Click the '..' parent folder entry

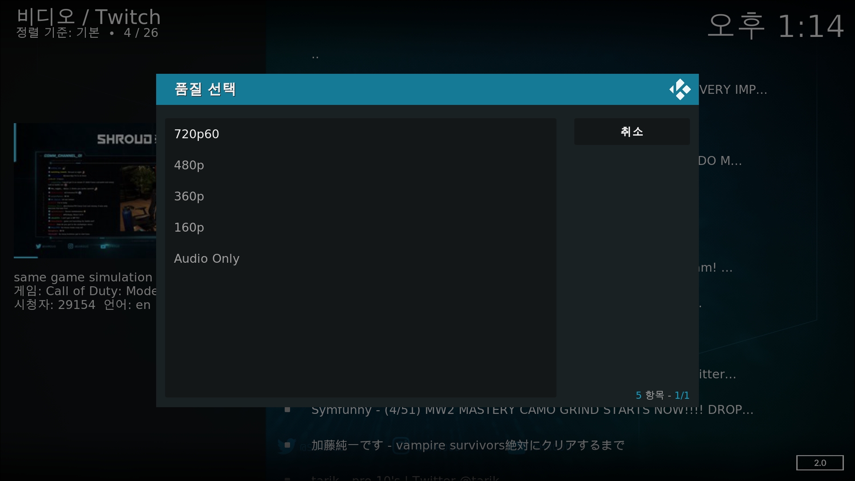[315, 56]
